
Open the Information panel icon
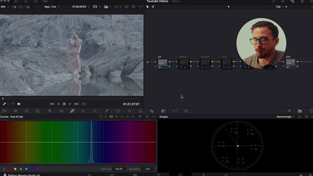coord(311,111)
